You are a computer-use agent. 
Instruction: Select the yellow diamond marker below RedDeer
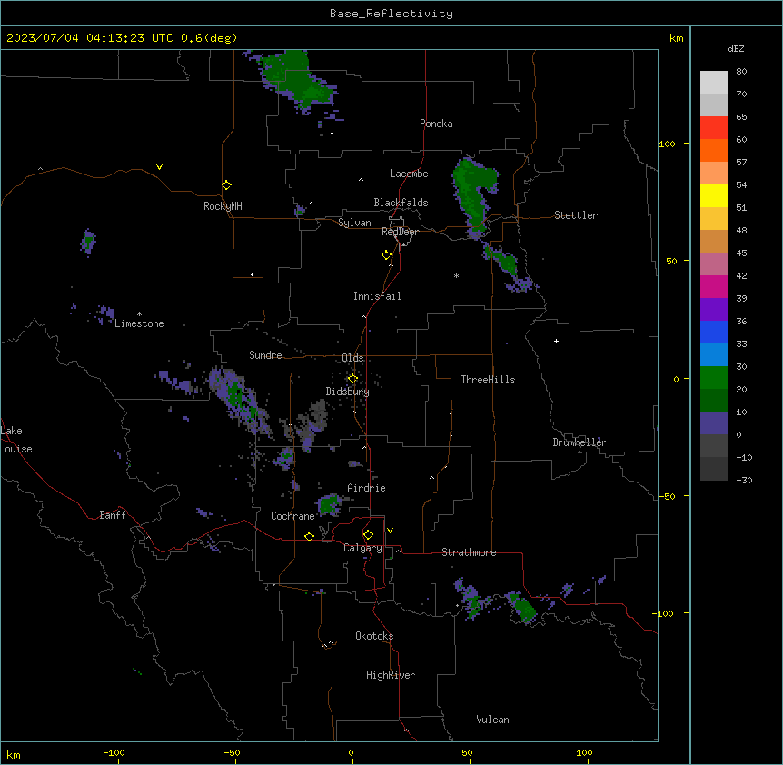coord(386,255)
